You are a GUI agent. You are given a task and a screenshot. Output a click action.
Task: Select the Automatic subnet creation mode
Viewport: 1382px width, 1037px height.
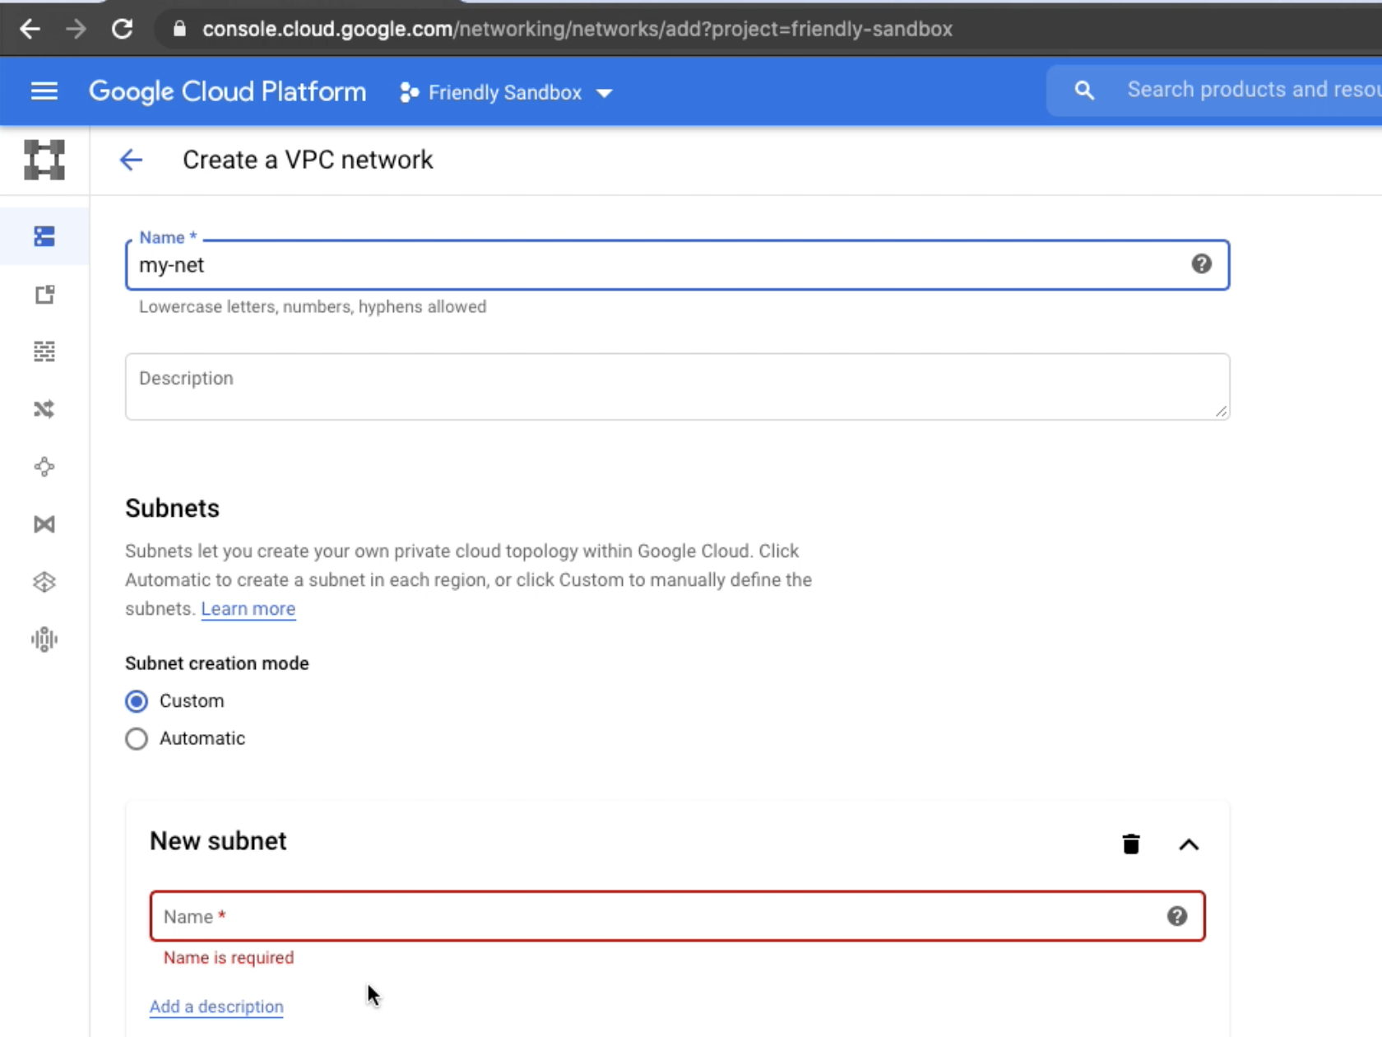[x=137, y=739]
